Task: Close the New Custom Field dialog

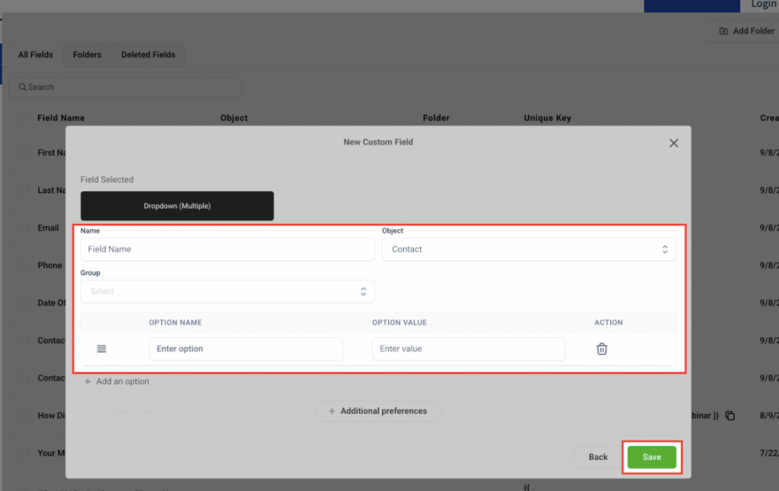Action: (673, 143)
